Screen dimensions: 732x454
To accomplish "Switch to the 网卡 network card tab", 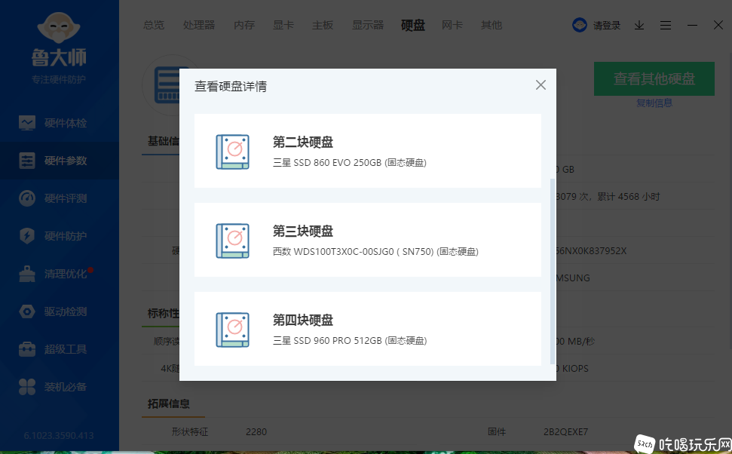I will [x=452, y=25].
